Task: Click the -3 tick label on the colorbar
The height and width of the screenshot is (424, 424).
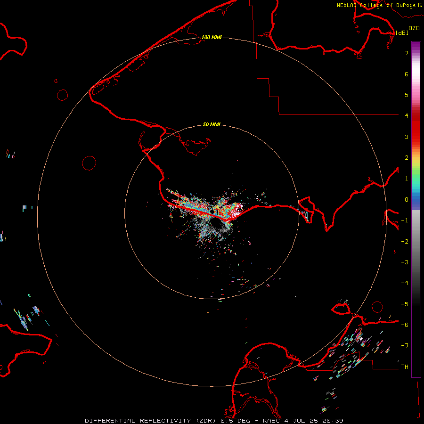Action: tap(405, 262)
